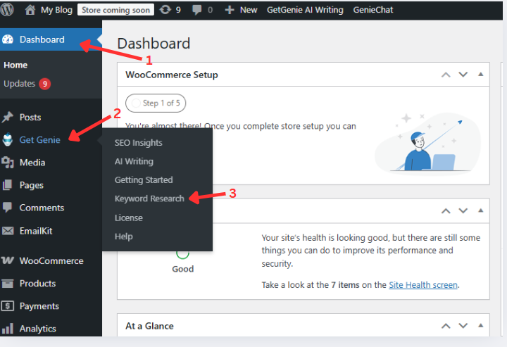This screenshot has width=507, height=347.
Task: Click the WooCommerce W logo icon
Action: [x=8, y=260]
